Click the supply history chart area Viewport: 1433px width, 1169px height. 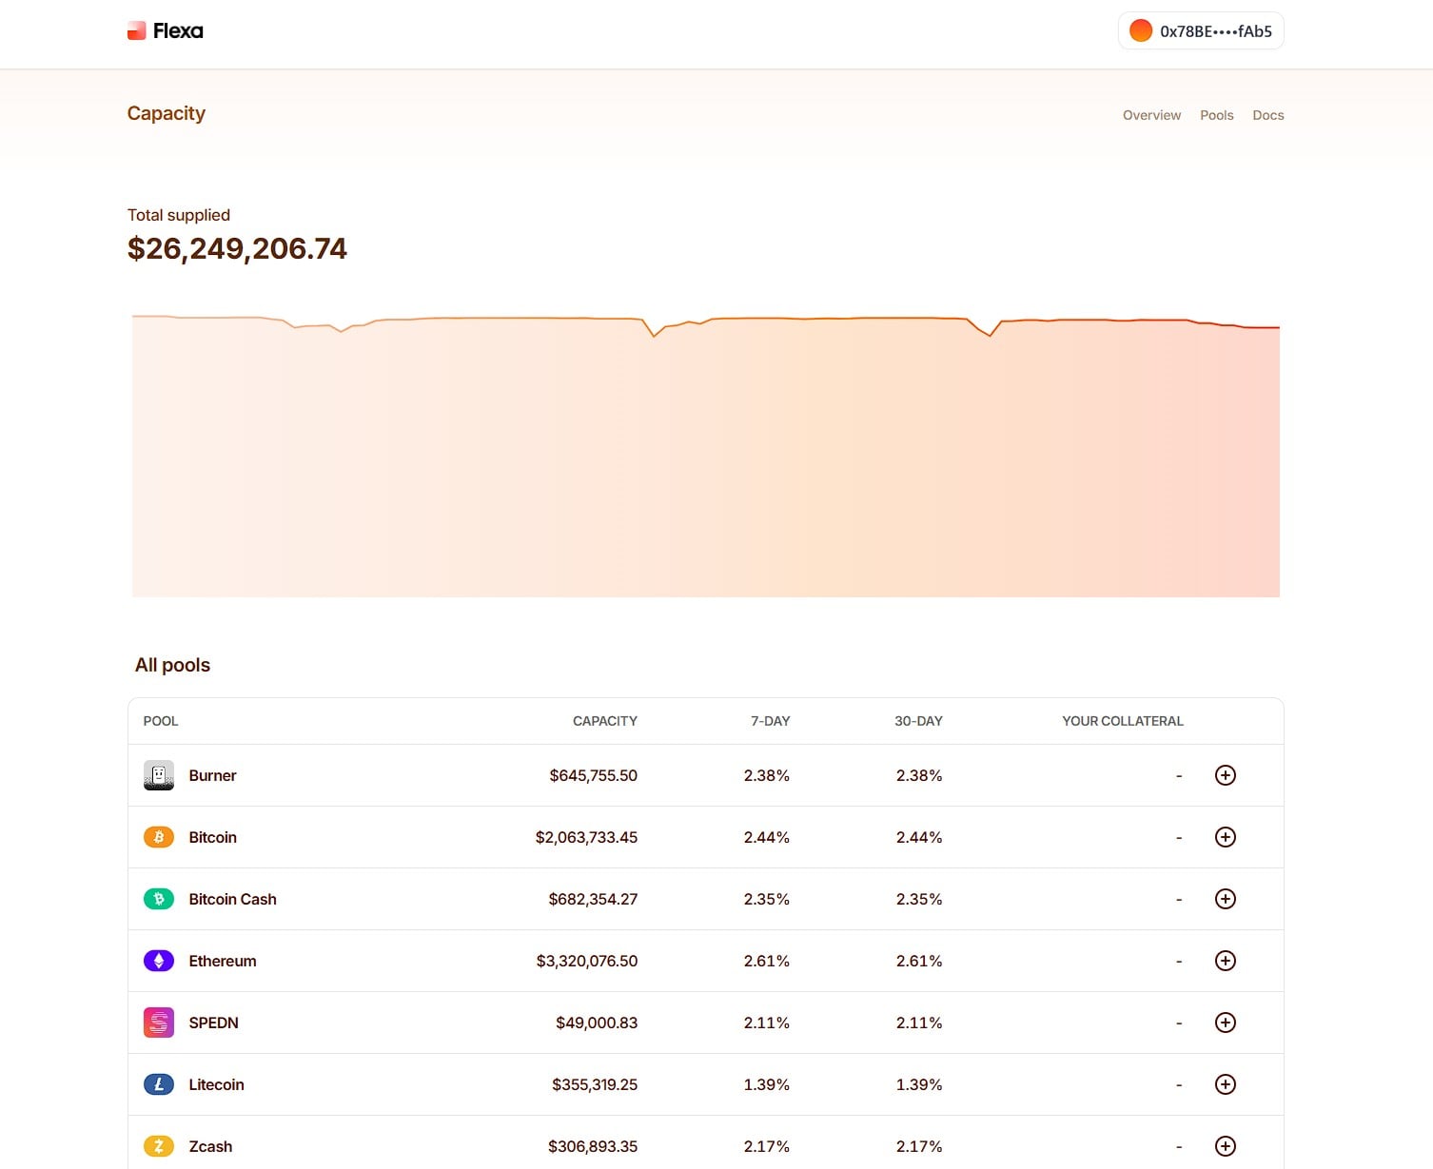click(x=706, y=455)
